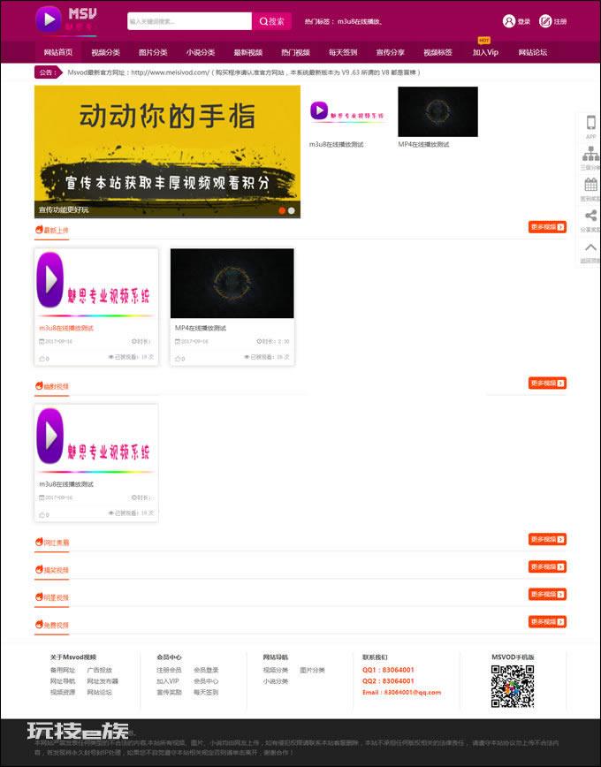Click the flame icon beside 搞笑视频
The height and width of the screenshot is (767, 601).
coord(39,569)
